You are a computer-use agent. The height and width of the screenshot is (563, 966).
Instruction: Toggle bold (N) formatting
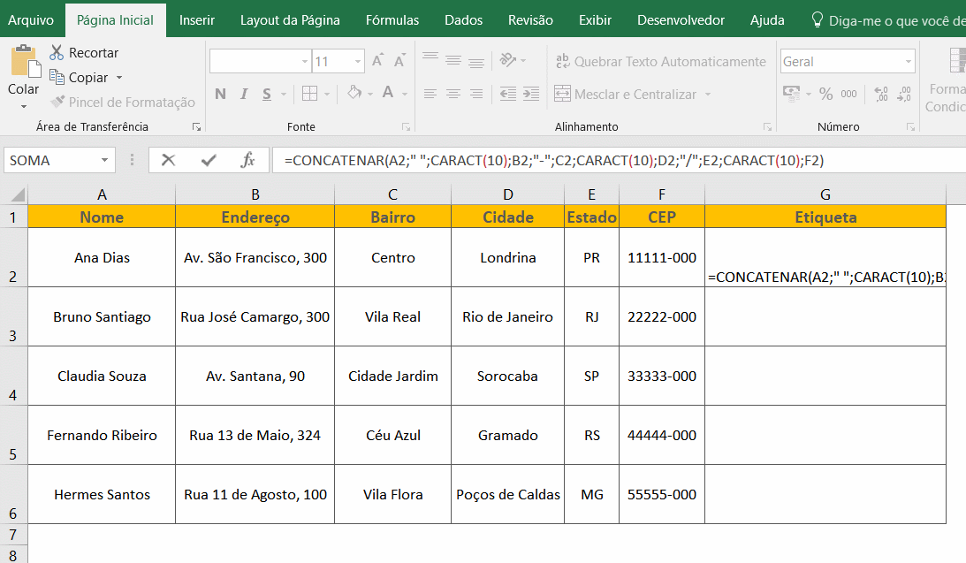click(x=220, y=94)
